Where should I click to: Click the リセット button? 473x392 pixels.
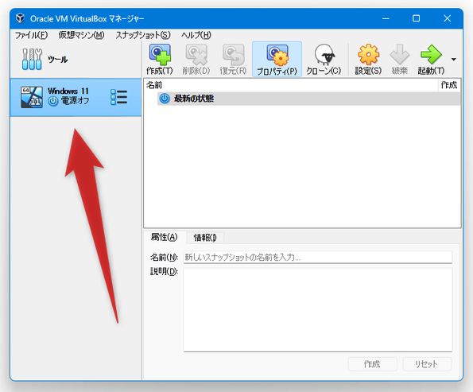[427, 364]
